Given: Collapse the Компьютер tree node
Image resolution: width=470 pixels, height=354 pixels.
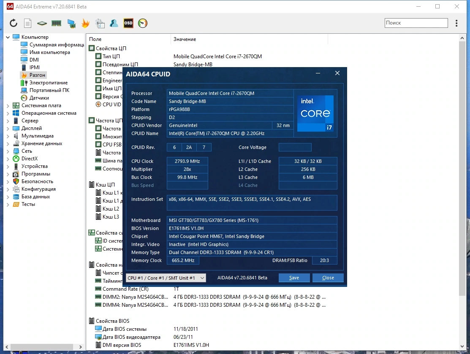Looking at the screenshot, I should tap(8, 37).
